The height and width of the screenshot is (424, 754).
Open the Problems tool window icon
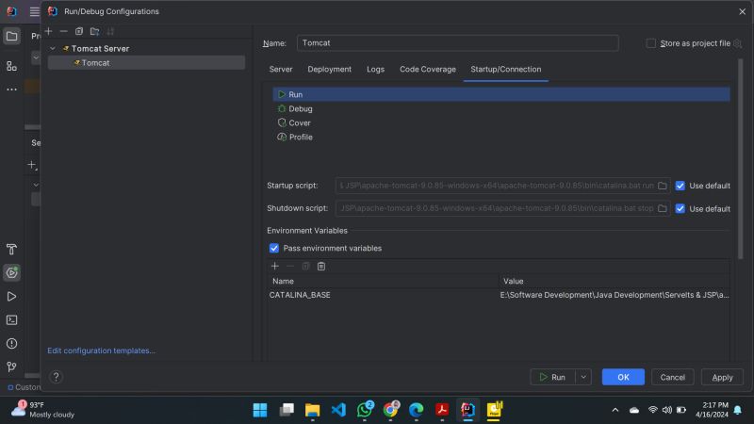tap(11, 343)
